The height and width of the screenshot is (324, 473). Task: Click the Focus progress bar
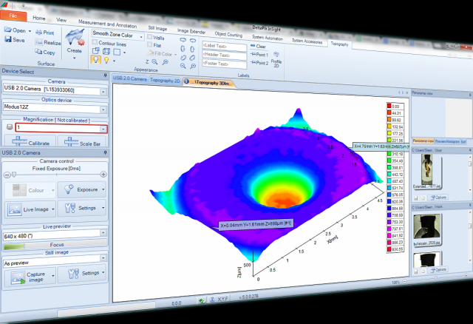tap(55, 245)
